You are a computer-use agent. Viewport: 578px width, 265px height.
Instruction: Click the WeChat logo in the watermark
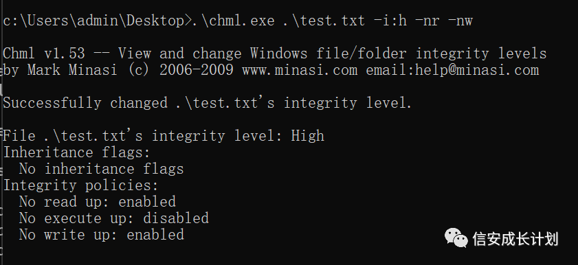point(456,238)
